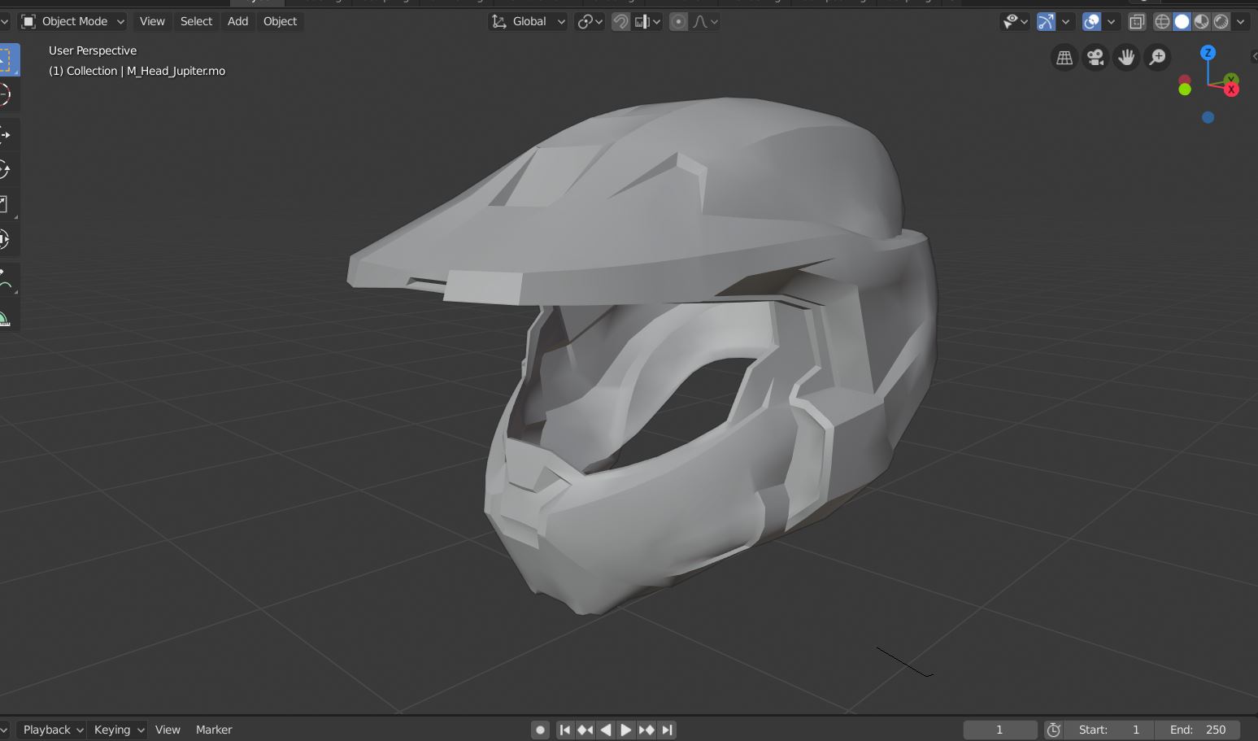Click the "User Perspective" viewport label
The image size is (1258, 741).
pos(93,50)
